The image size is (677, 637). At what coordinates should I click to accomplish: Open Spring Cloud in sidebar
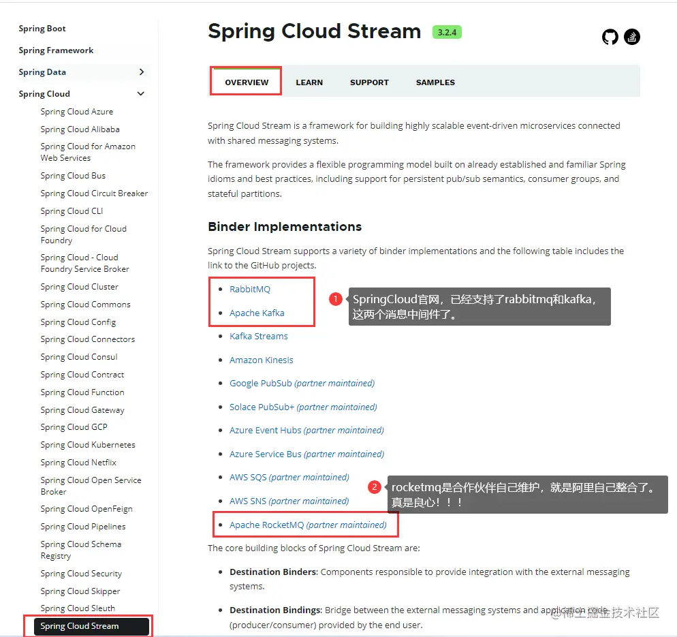pos(44,94)
